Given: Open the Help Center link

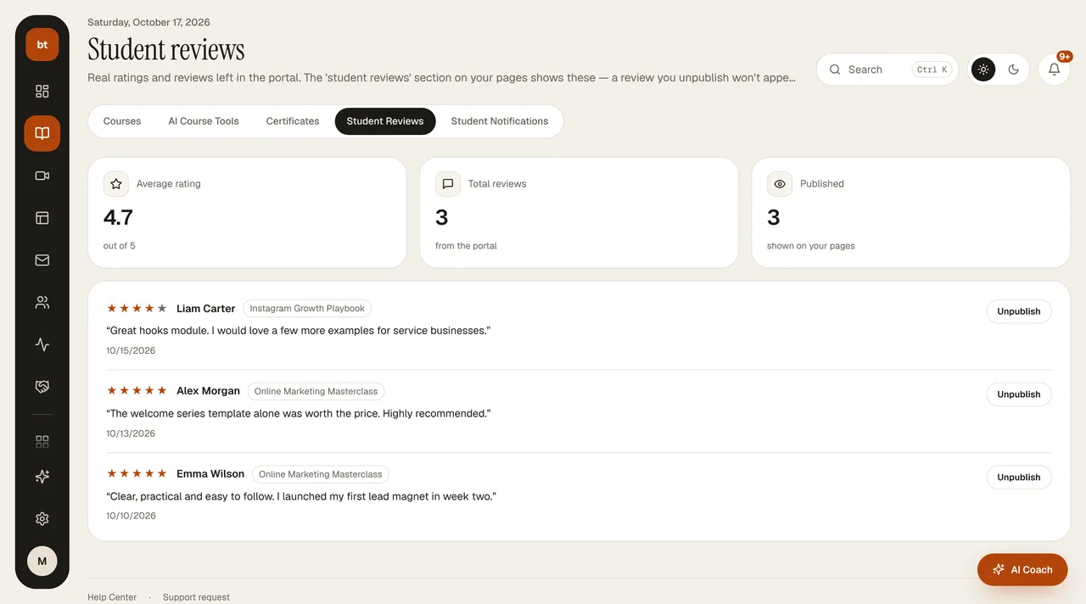Looking at the screenshot, I should (112, 597).
